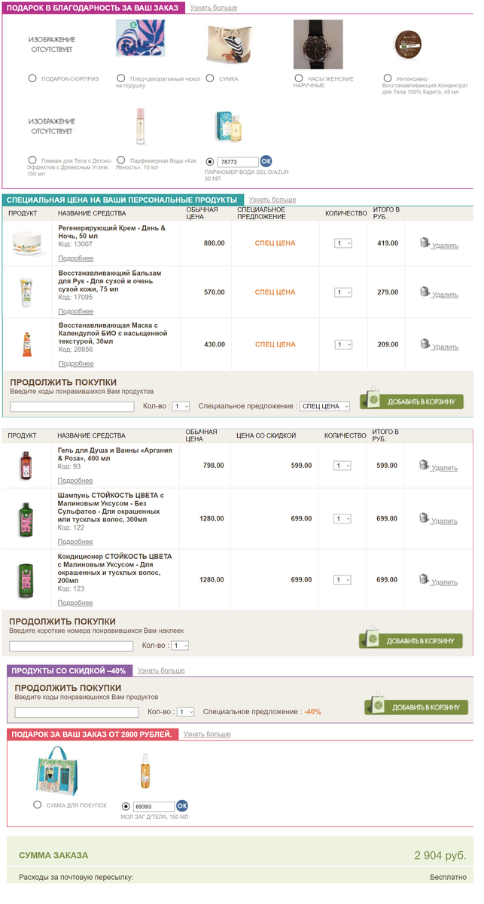Click trash icon for Кондиционер СТОЙКОСТЬ ЦВЕТА
The width and height of the screenshot is (484, 904).
[425, 580]
